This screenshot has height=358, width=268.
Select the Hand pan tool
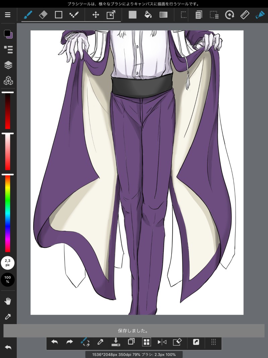click(8, 301)
